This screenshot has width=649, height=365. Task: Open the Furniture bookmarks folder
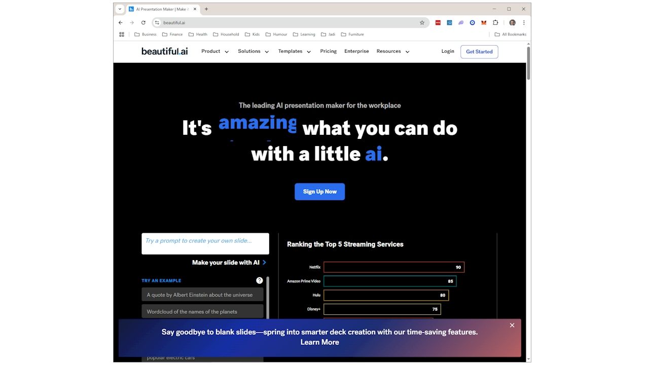point(352,34)
